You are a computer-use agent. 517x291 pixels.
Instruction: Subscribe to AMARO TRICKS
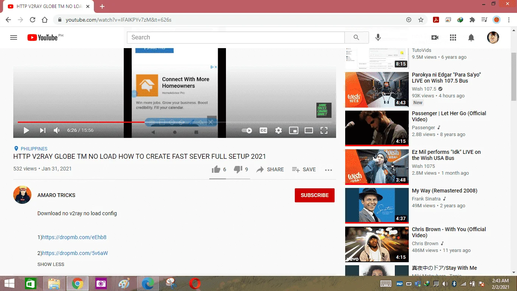pyautogui.click(x=315, y=195)
